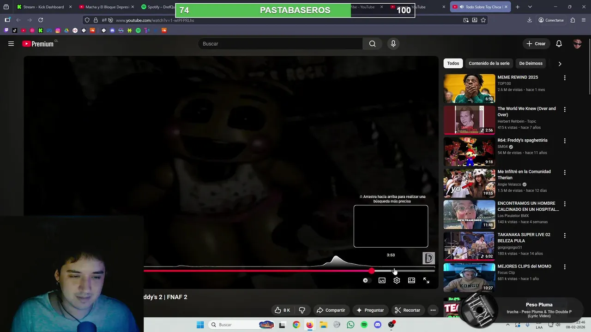Open the notifications bell
The width and height of the screenshot is (591, 332).
[x=559, y=44]
